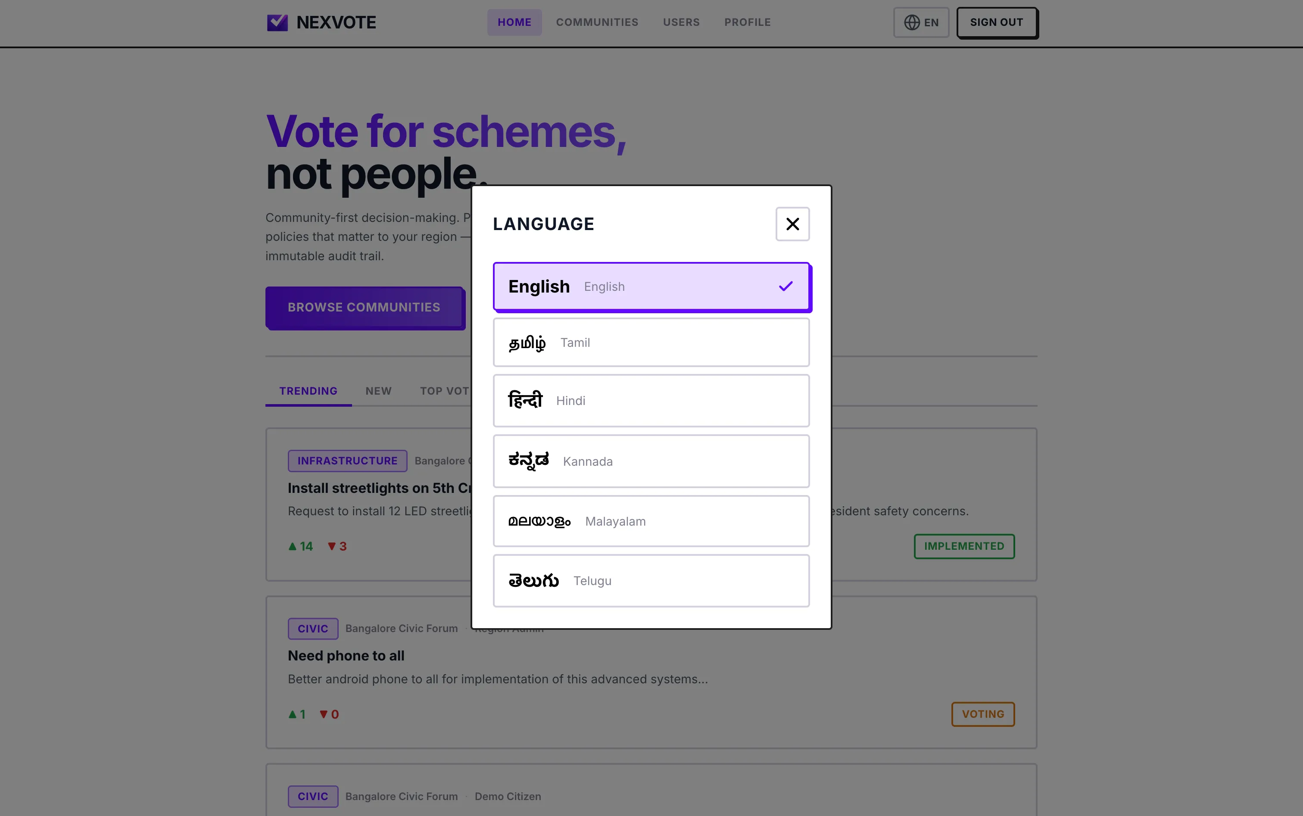
Task: Click the checkmark beside English
Action: click(x=786, y=286)
